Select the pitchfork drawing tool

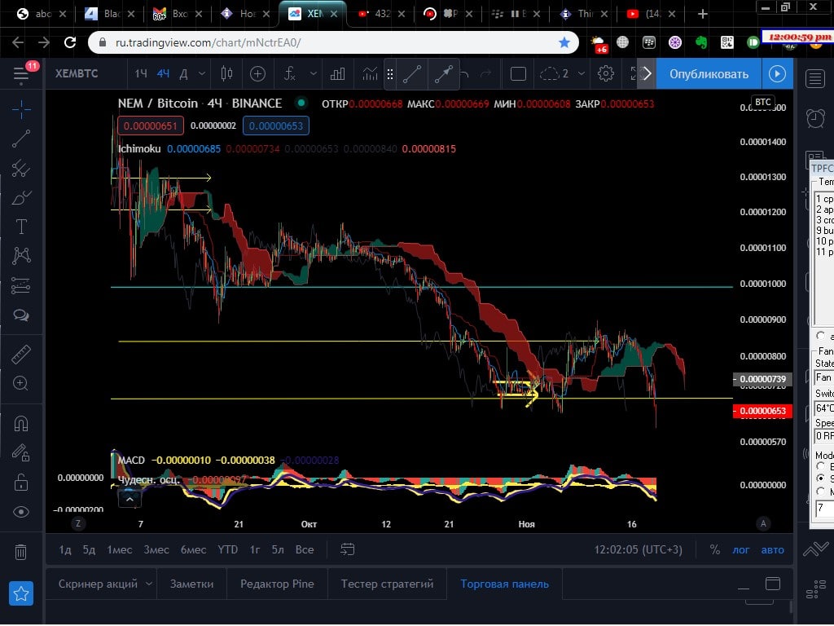tap(21, 168)
